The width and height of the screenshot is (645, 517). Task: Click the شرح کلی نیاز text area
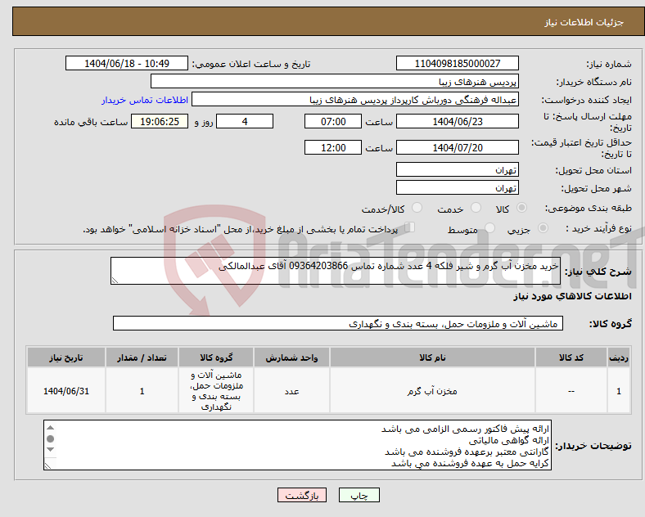click(x=336, y=271)
